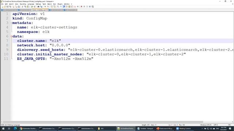Click Ln : 7 position in status bar
Screen dimensions: 234x131
(x=170, y=125)
